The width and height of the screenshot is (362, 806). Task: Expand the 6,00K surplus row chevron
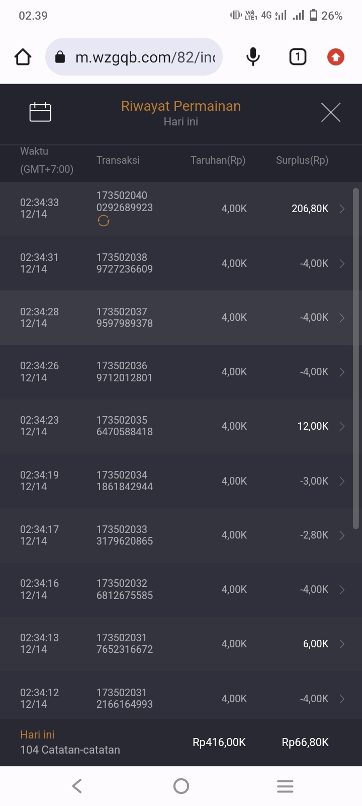pos(342,644)
